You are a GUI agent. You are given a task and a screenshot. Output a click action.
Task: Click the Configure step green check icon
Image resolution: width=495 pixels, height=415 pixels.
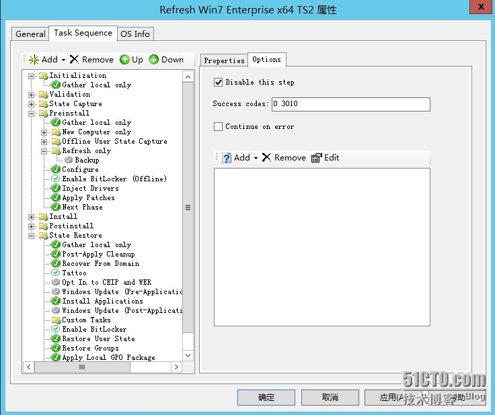point(56,169)
